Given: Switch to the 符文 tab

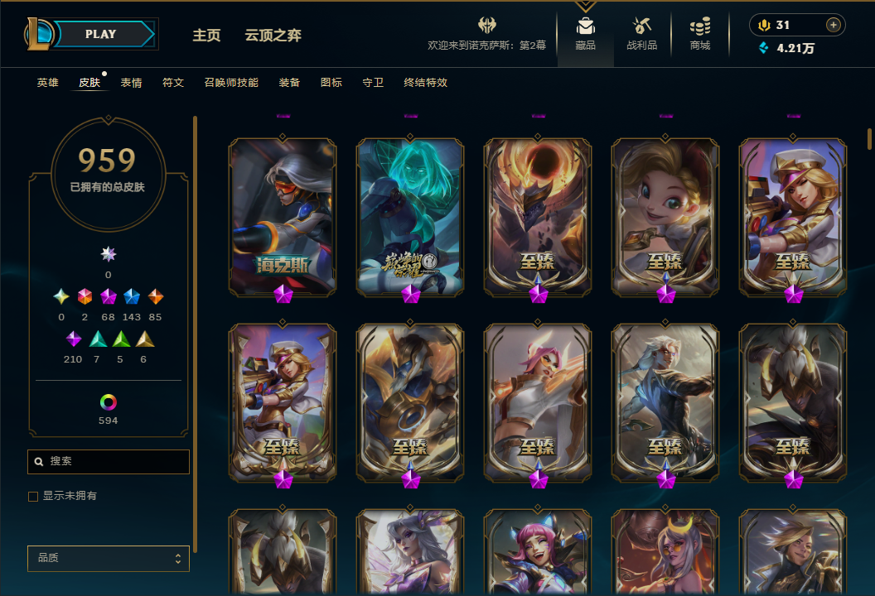Looking at the screenshot, I should click(x=173, y=83).
